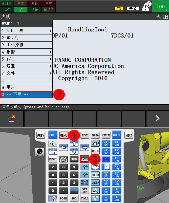Click the +Z (J3) jog key
This screenshot has height=203, width=169.
point(117,159)
